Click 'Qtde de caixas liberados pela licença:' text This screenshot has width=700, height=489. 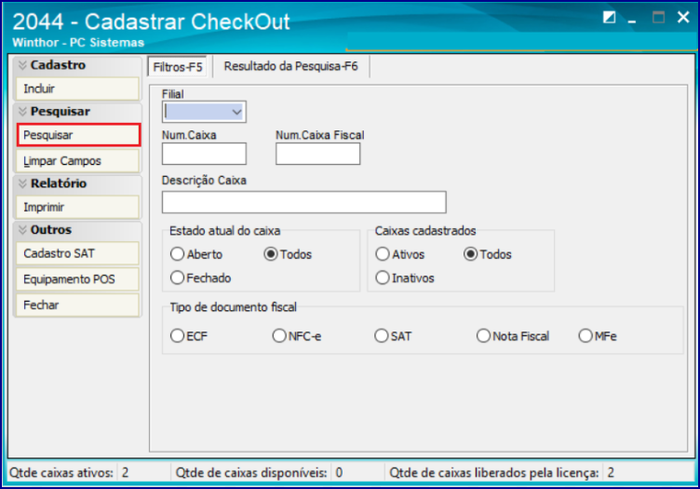coord(493,472)
